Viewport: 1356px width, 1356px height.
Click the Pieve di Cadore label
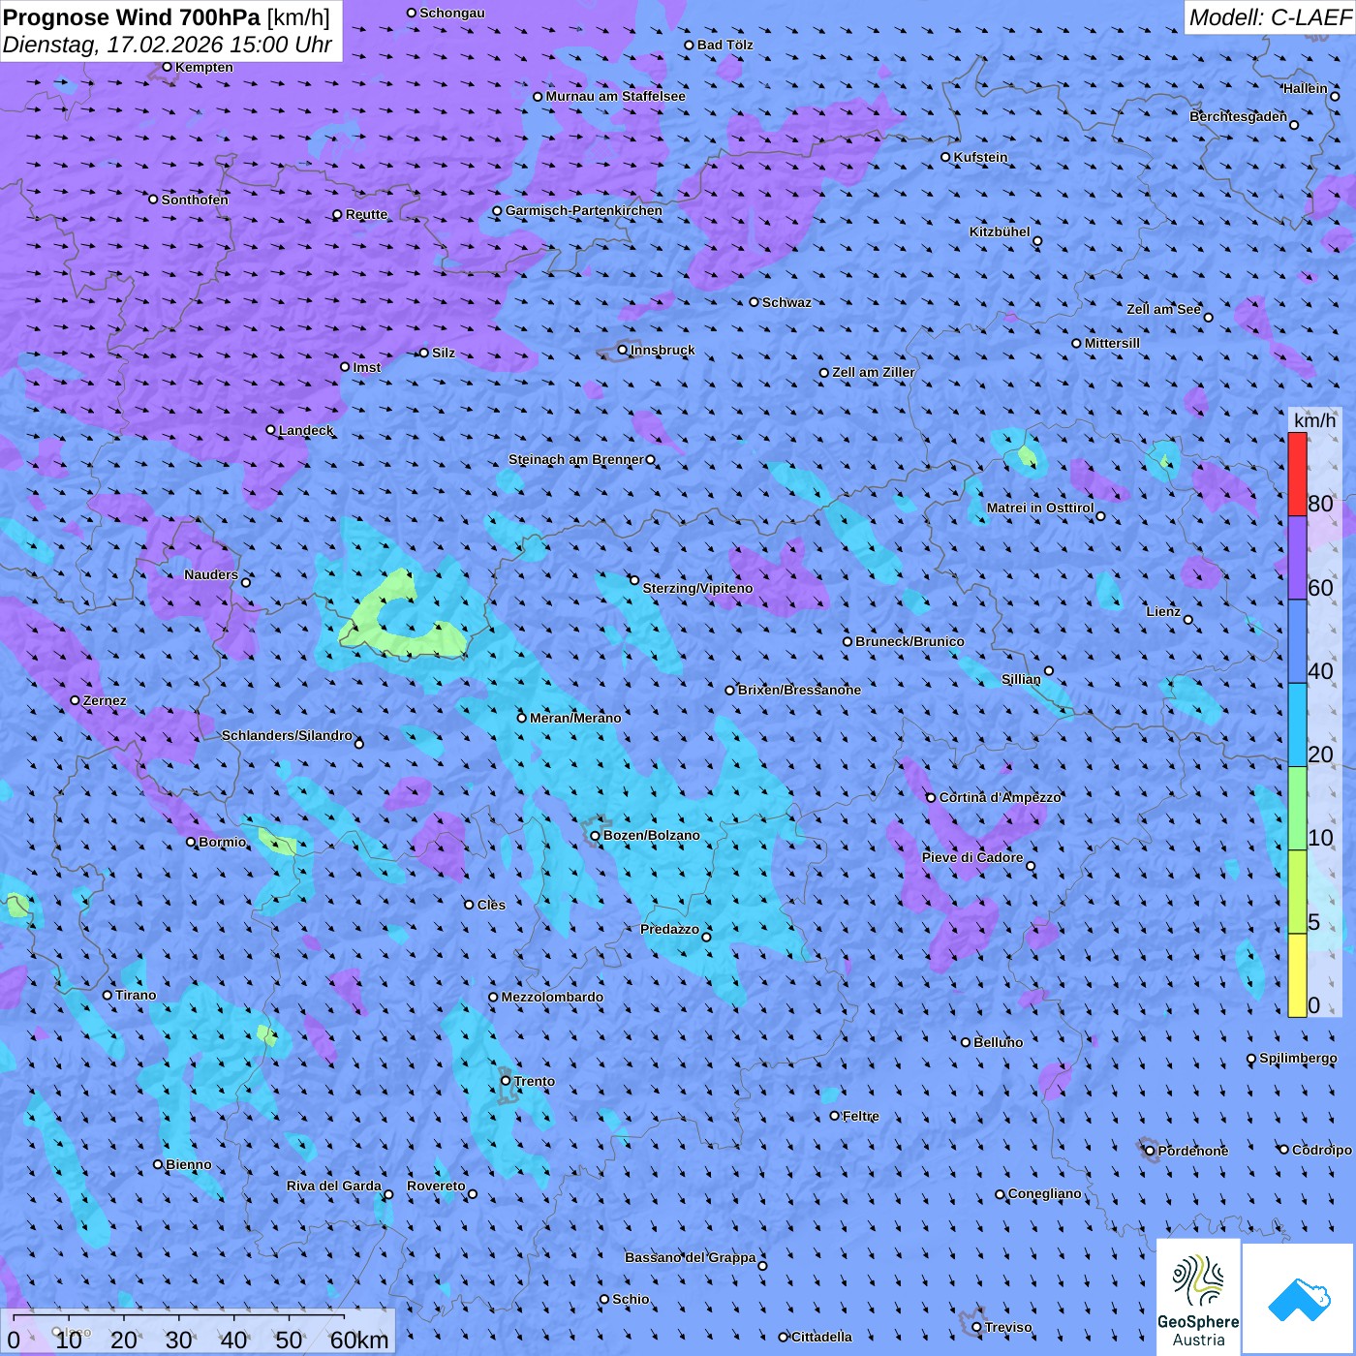click(x=971, y=857)
